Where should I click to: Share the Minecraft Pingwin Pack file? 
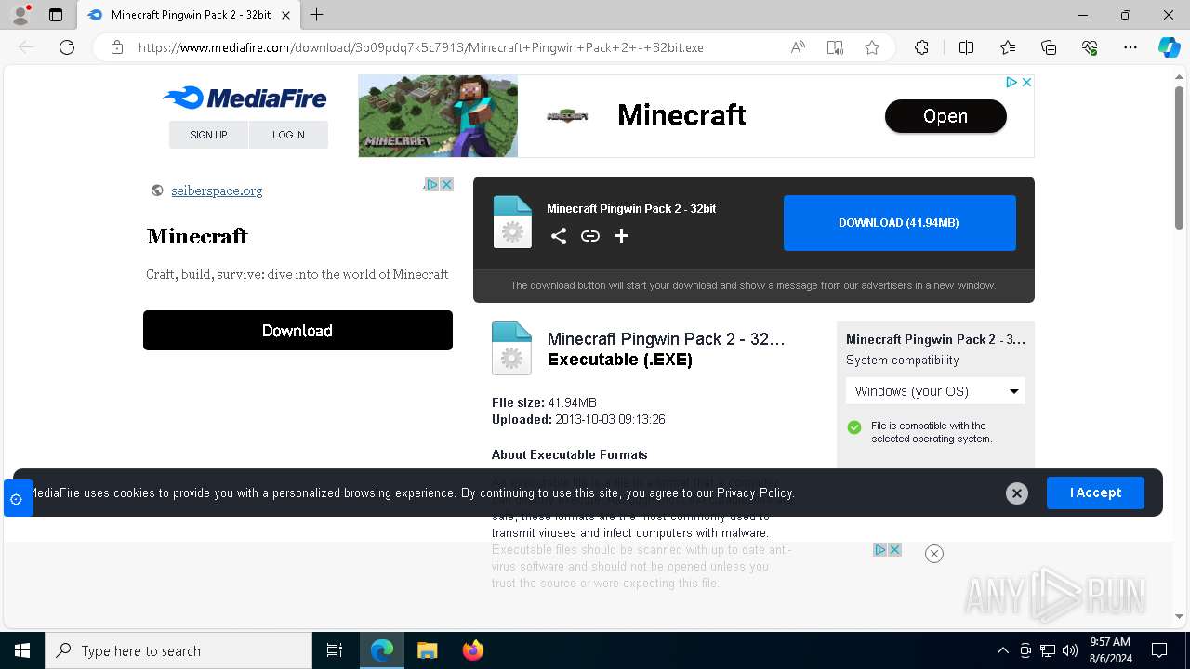pyautogui.click(x=559, y=236)
